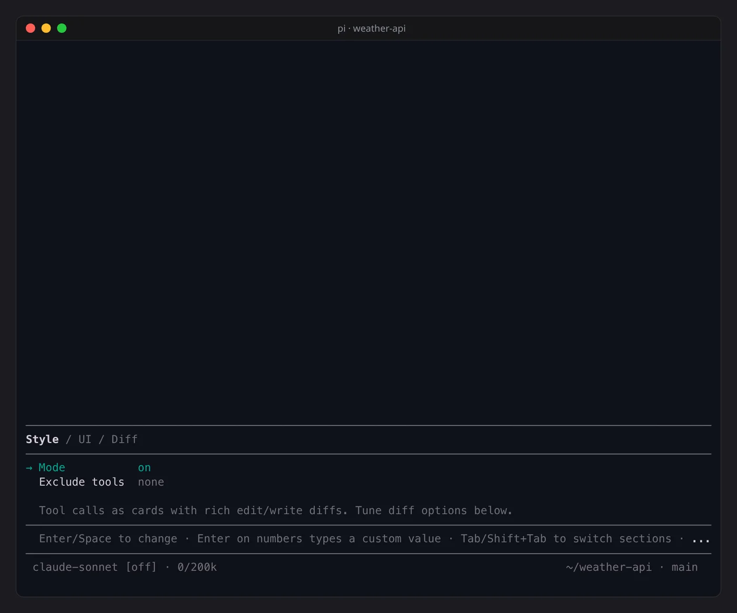The height and width of the screenshot is (613, 737).
Task: Click the main branch label
Action: click(684, 567)
